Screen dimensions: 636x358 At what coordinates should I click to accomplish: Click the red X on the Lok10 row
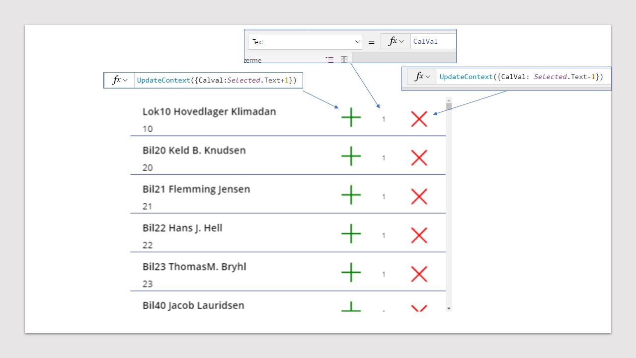[419, 119]
